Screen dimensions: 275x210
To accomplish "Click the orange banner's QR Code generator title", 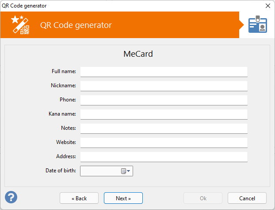I will pyautogui.click(x=76, y=25).
